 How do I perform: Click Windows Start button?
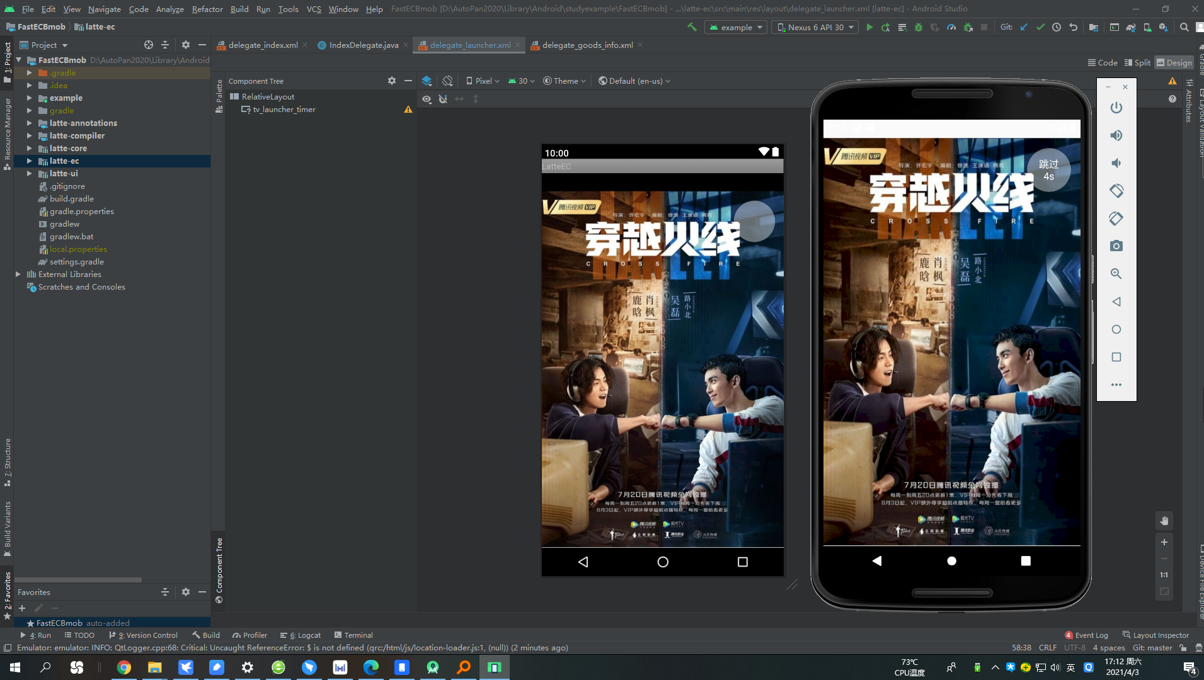coord(15,667)
